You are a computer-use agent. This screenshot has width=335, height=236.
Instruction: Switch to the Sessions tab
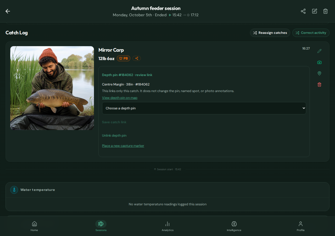click(101, 226)
